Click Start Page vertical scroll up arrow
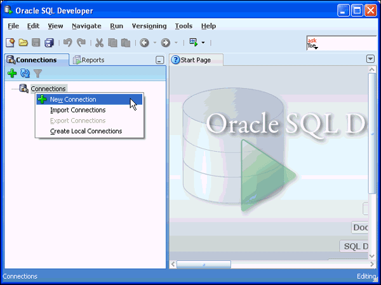 tap(371, 70)
